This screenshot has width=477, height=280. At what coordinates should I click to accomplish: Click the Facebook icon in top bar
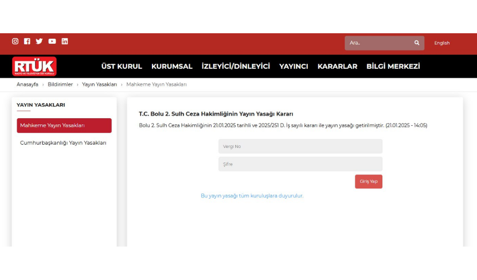point(27,41)
